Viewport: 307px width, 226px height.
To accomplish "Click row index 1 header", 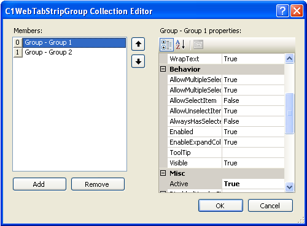I will tap(18, 52).
